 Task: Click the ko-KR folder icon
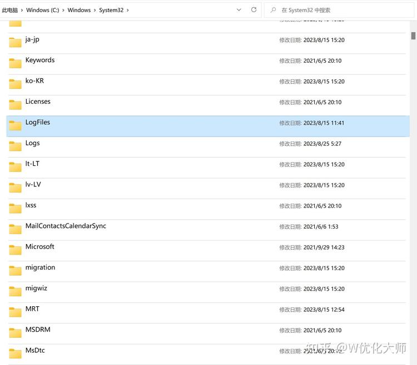click(x=15, y=84)
